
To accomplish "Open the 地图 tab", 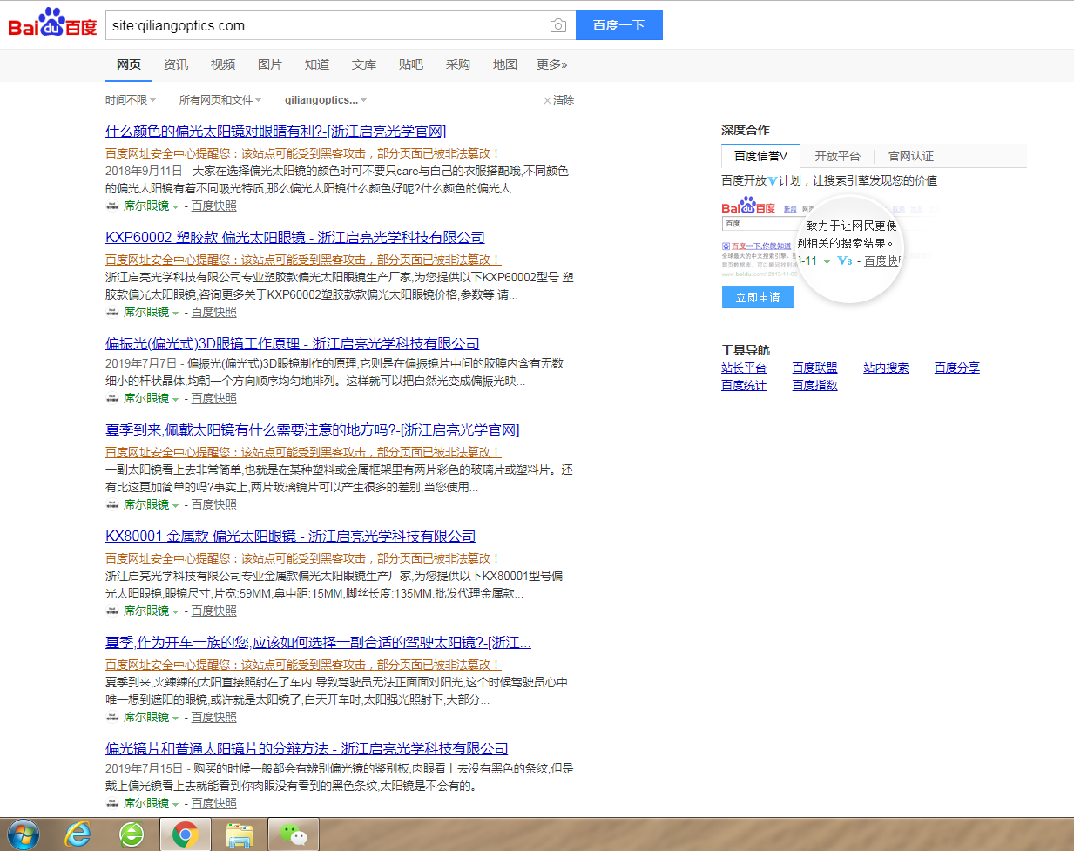I will [x=505, y=64].
